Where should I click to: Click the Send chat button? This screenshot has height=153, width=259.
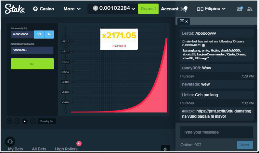pos(245,145)
